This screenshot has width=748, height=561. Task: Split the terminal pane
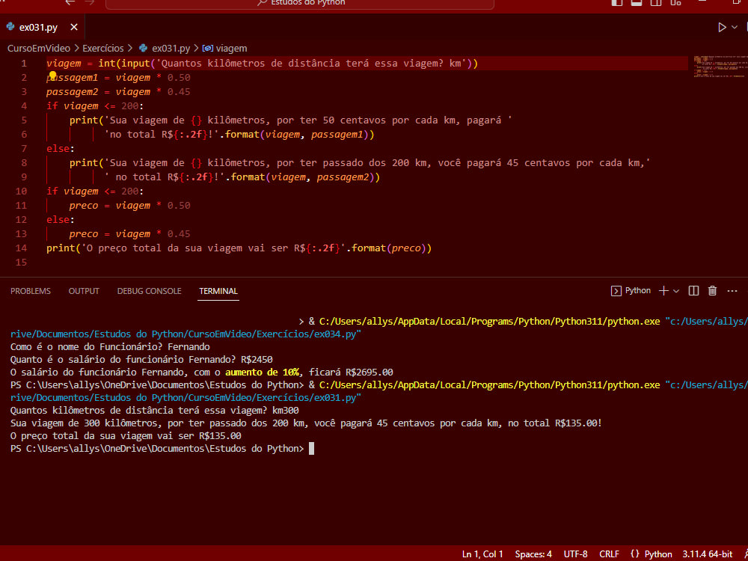pos(695,290)
